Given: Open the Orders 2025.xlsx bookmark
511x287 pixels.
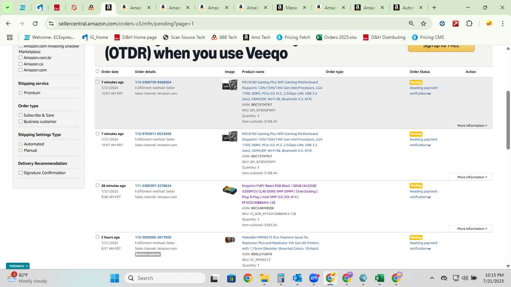Looking at the screenshot, I should point(336,37).
